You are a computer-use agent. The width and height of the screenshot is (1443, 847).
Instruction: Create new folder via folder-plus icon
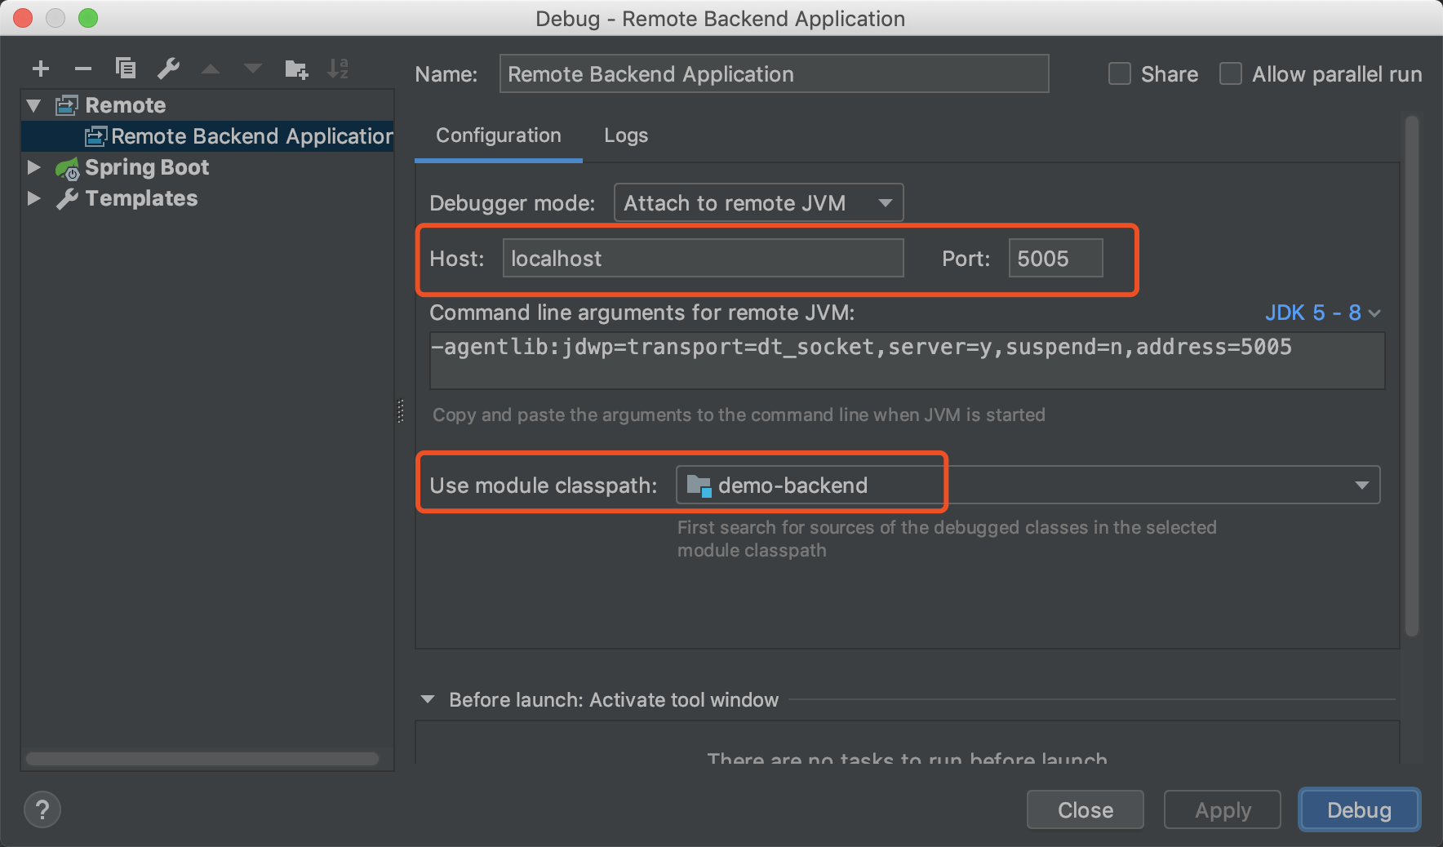[296, 69]
